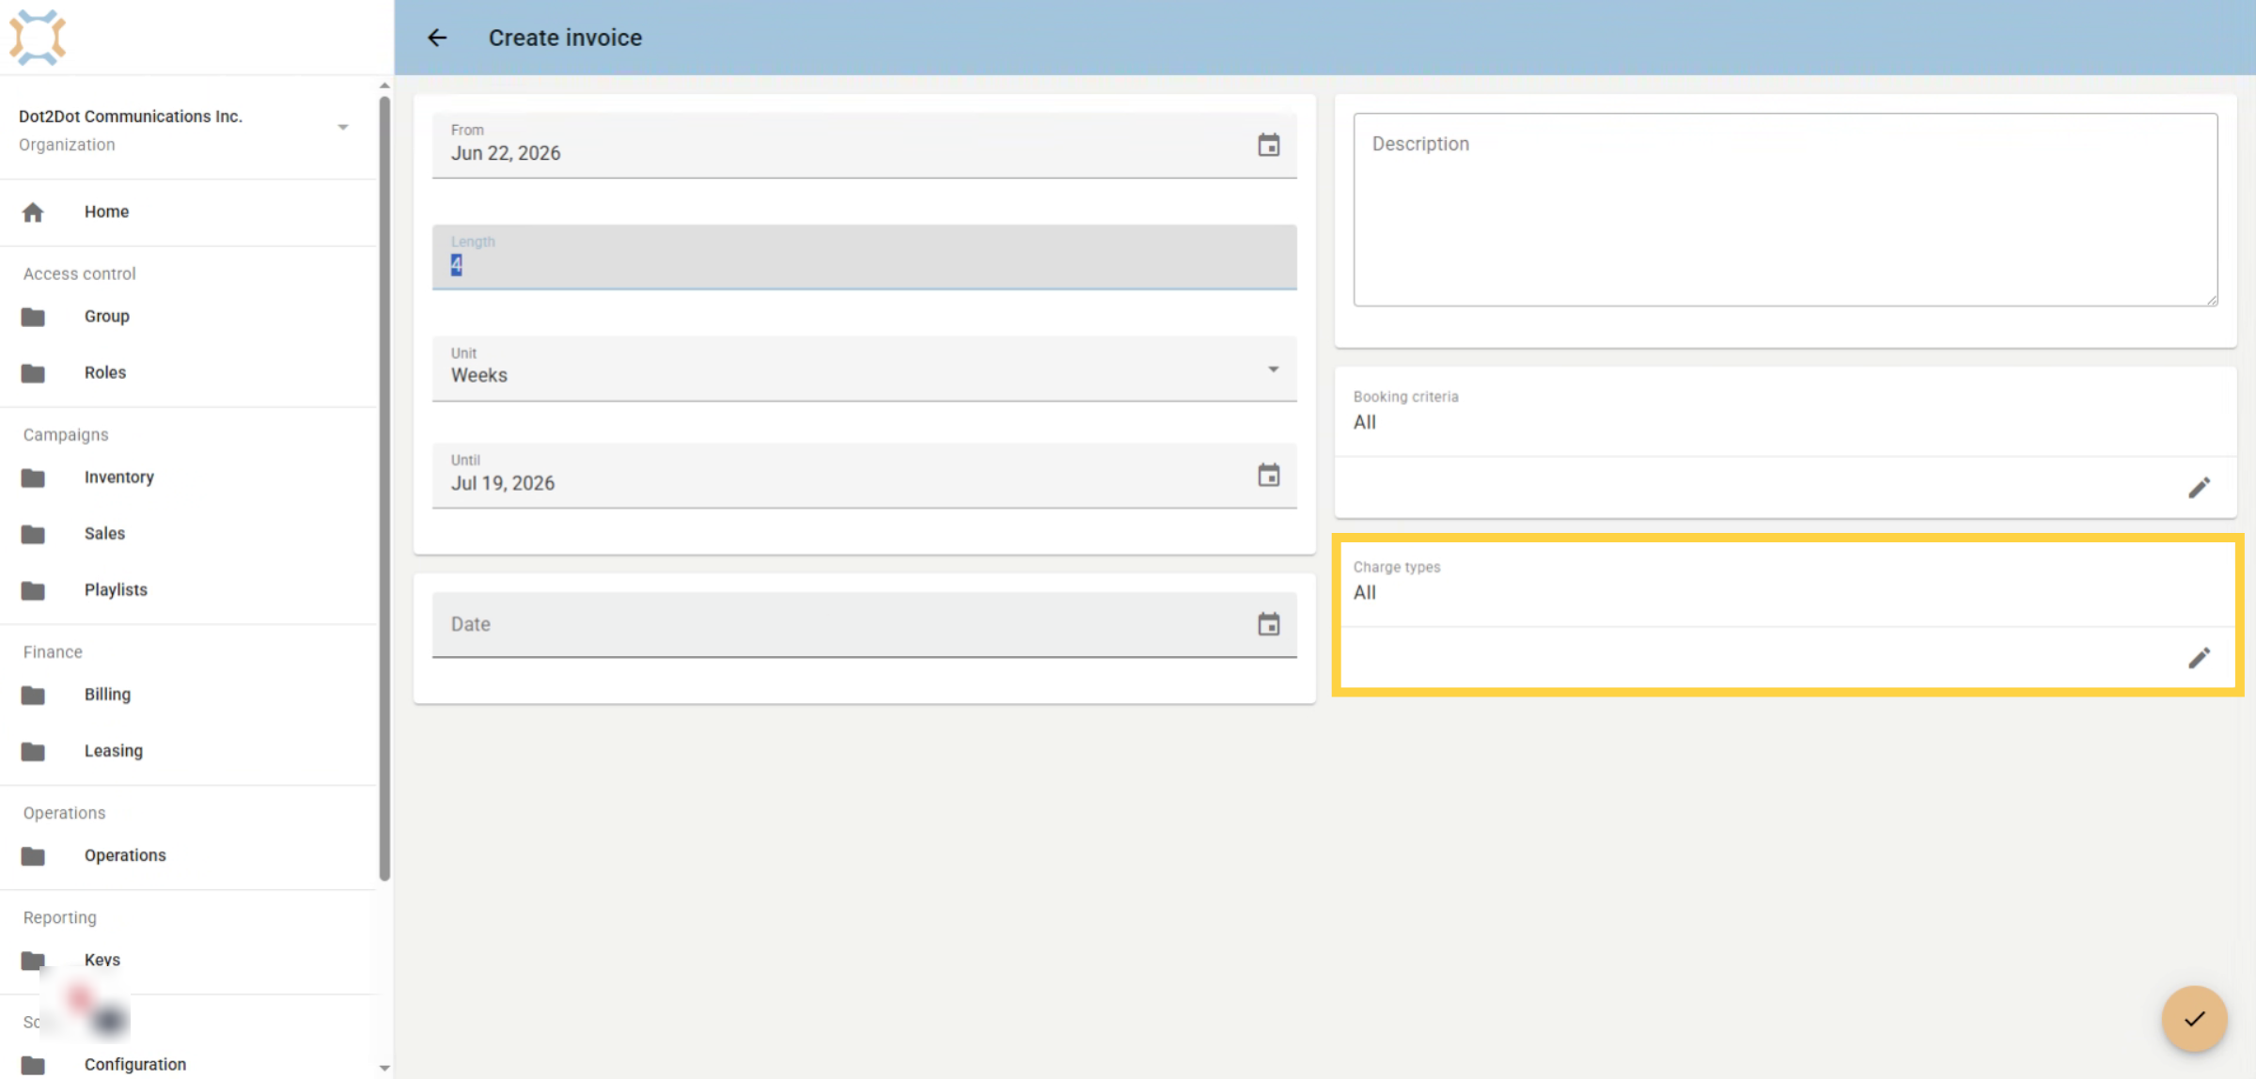Open the From date calendar picker
This screenshot has height=1079, width=2256.
pos(1268,145)
